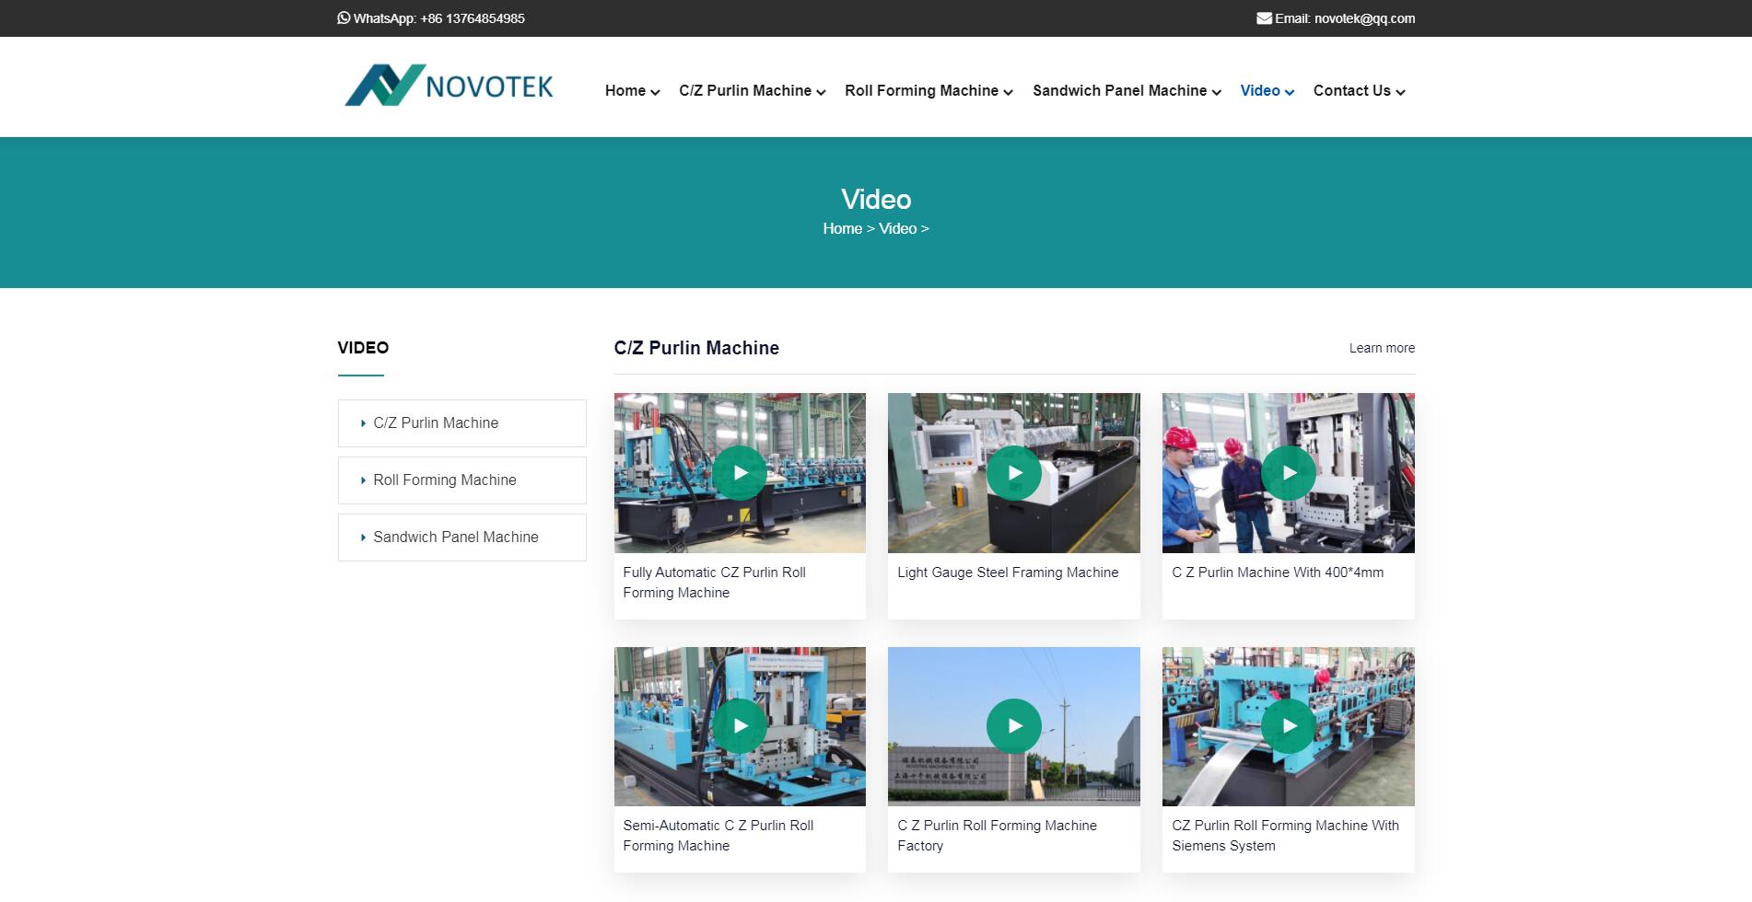
Task: Open the C/Z Purlin Machine nav dropdown
Action: (752, 91)
